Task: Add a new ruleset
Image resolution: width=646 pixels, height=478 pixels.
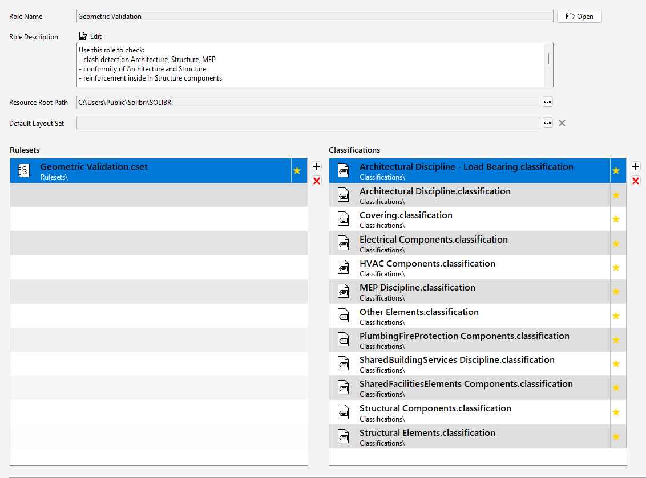Action: point(317,166)
